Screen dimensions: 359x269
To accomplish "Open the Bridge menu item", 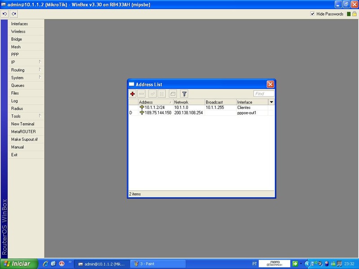I will 26,39.
